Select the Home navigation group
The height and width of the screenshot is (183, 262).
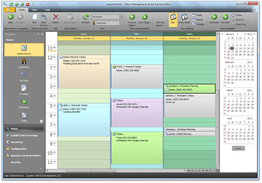click(x=24, y=129)
